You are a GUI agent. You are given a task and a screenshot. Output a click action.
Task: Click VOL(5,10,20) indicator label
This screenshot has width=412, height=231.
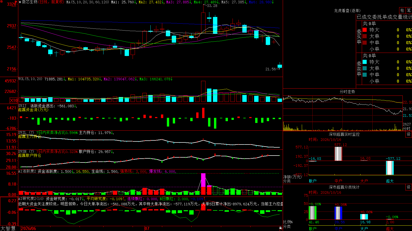point(30,79)
